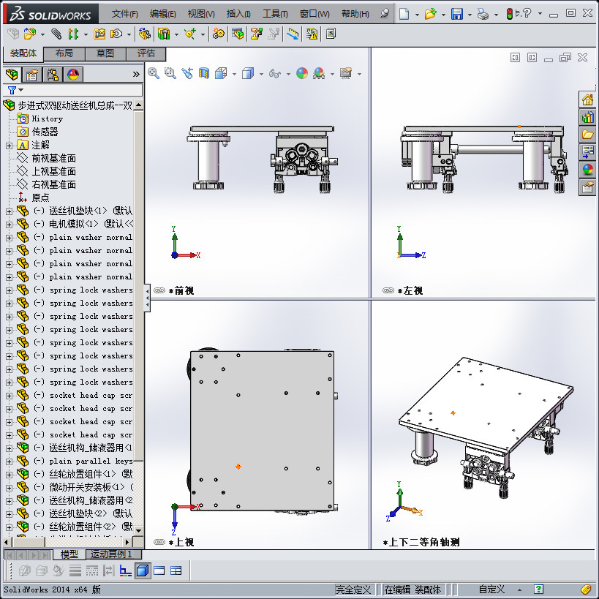Open File Explorer folder icon in task pane
Viewport: 599px width, 599px height.
coord(587,134)
